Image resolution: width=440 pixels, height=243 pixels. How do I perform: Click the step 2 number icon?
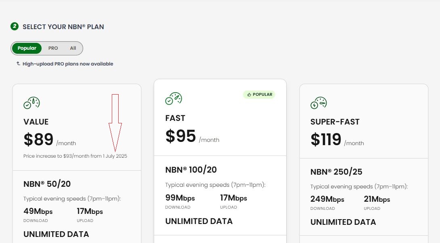[14, 26]
